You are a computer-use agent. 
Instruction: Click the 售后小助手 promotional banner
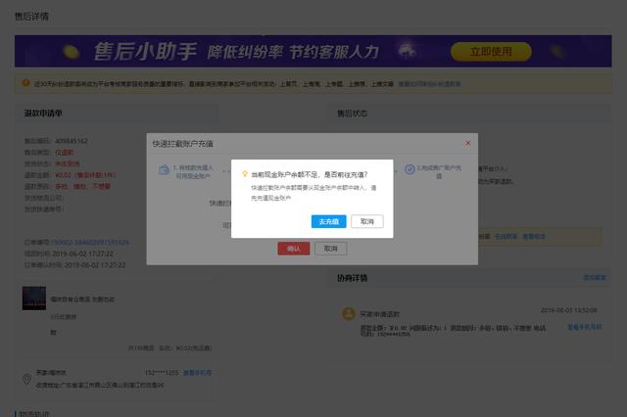pyautogui.click(x=245, y=51)
